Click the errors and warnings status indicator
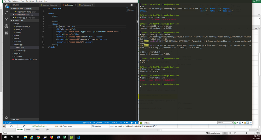261x140 pixels. 8,123
